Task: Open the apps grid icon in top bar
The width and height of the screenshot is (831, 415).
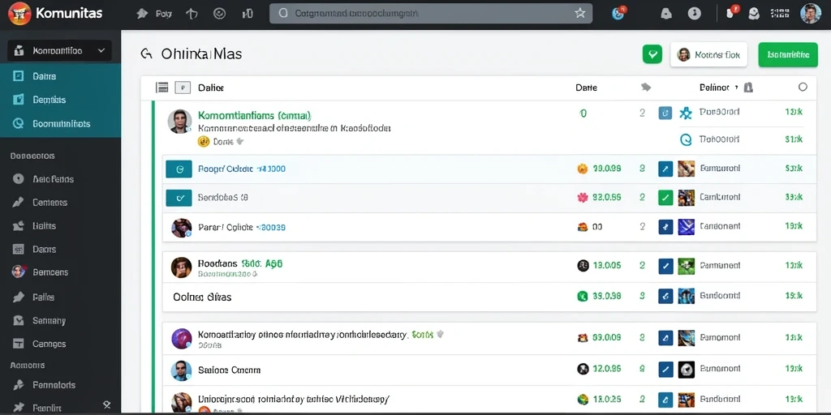Action: [780, 14]
